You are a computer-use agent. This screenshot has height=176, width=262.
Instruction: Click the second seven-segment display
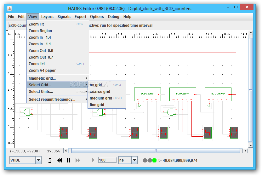pyautogui.click(x=93, y=133)
